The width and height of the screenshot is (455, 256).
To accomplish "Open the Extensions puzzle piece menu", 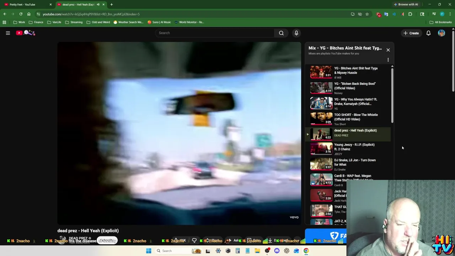I will [x=410, y=14].
